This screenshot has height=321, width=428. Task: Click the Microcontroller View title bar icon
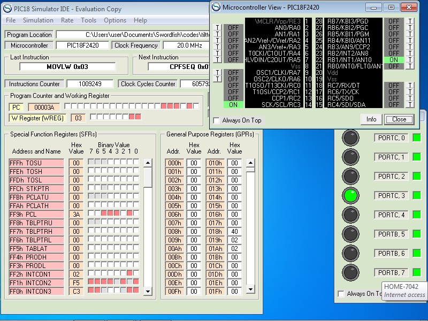click(216, 7)
